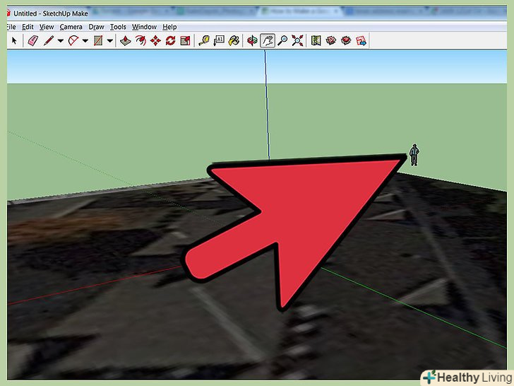
Task: Select the Rectangle shape tool
Action: coord(98,41)
